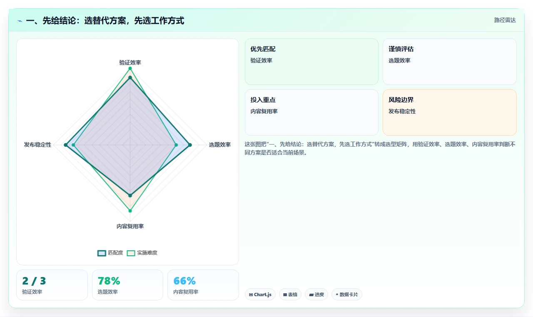Click 选题效率 text in 谨慎评估 card
The width and height of the screenshot is (533, 317).
pos(399,61)
